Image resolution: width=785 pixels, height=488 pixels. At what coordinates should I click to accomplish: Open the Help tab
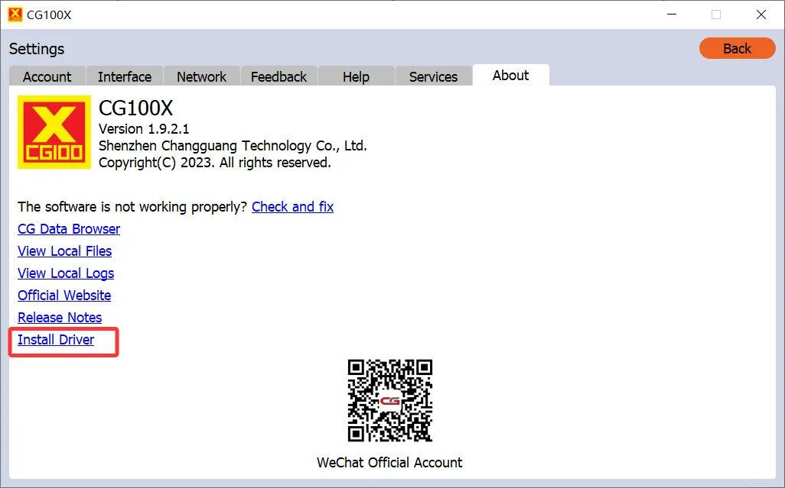pos(356,76)
